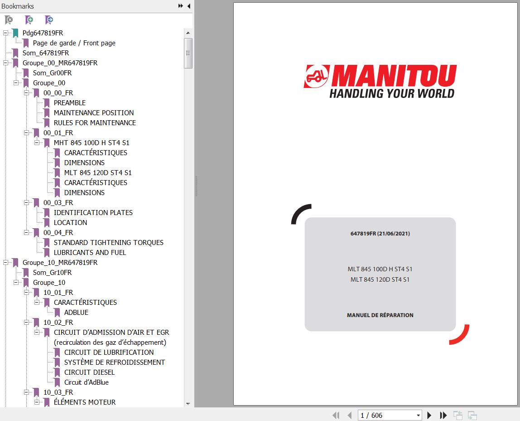
Task: Click the next view icon in status bar
Action: (472, 416)
